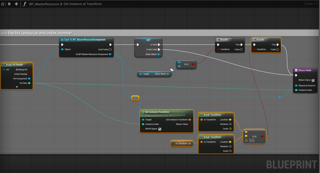Click the 0.1 tolerance input field

(x=252, y=140)
